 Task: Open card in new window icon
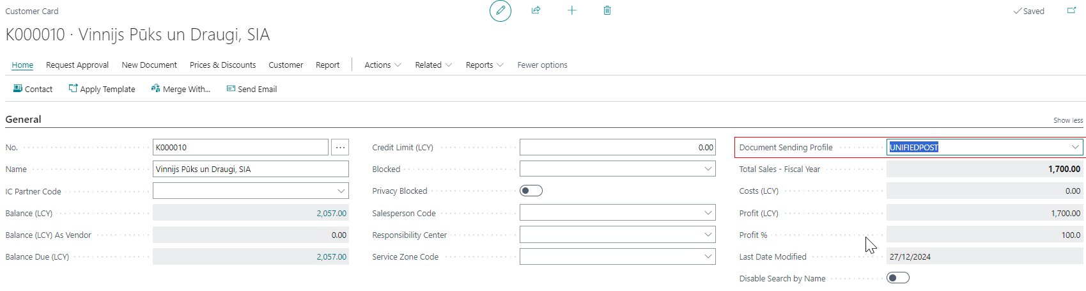pos(1071,10)
